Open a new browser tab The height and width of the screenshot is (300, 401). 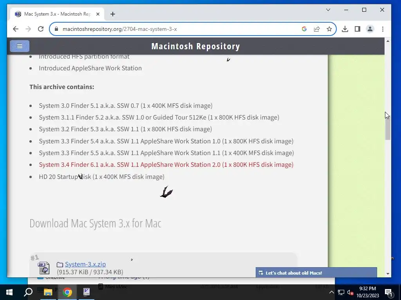[x=112, y=14]
